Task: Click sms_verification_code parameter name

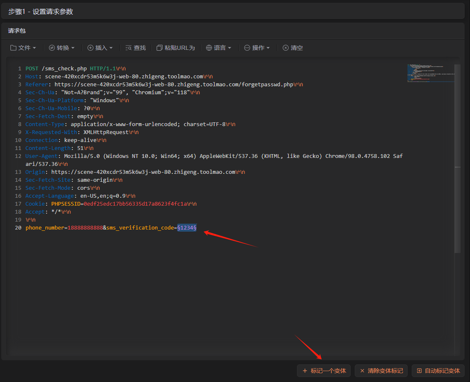Action: (x=140, y=228)
